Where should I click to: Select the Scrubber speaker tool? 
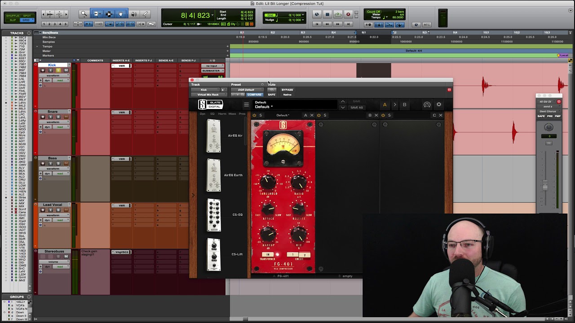pos(133,14)
